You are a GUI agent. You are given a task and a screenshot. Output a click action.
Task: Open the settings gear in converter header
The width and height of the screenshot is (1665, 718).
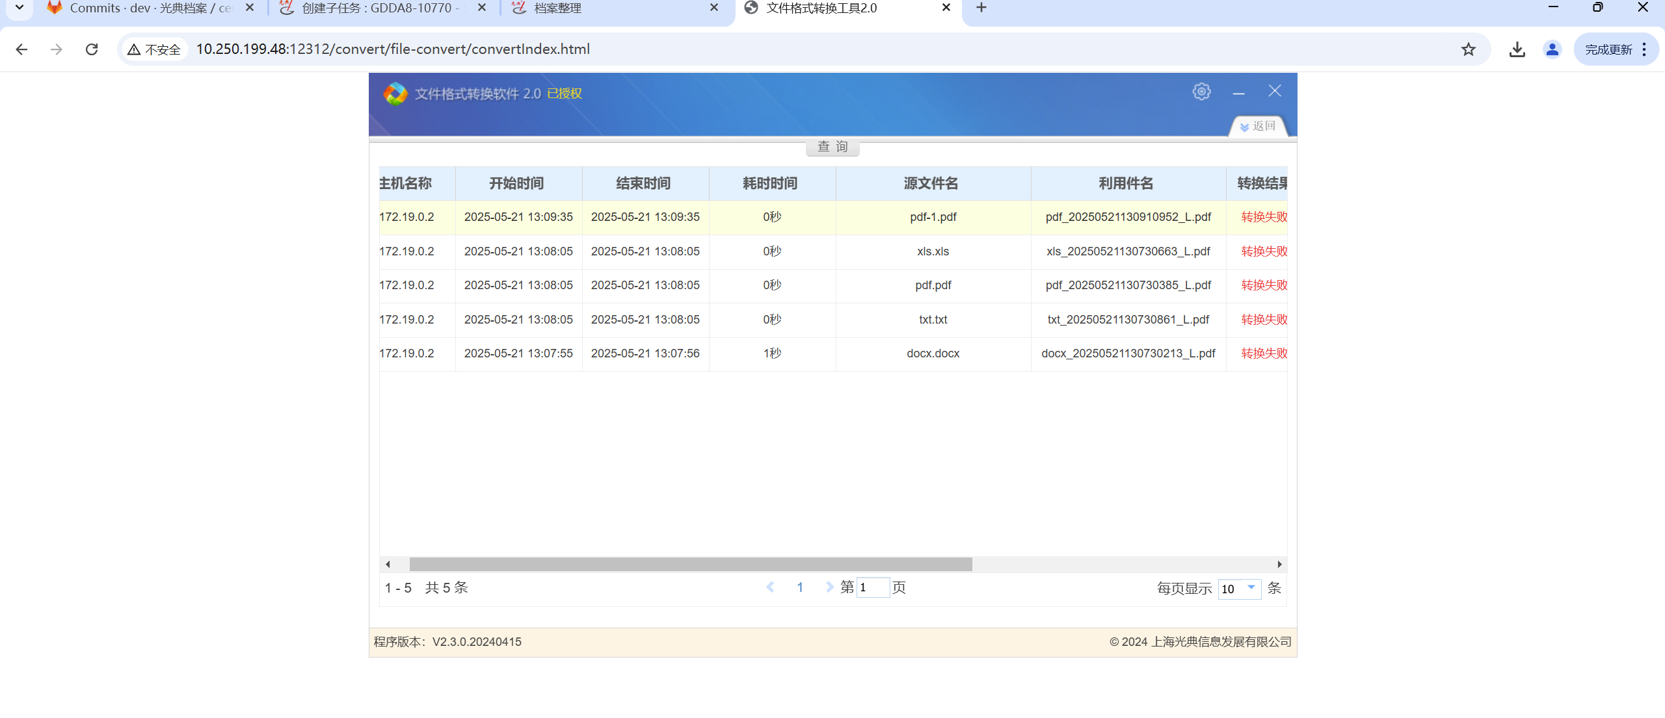coord(1201,92)
